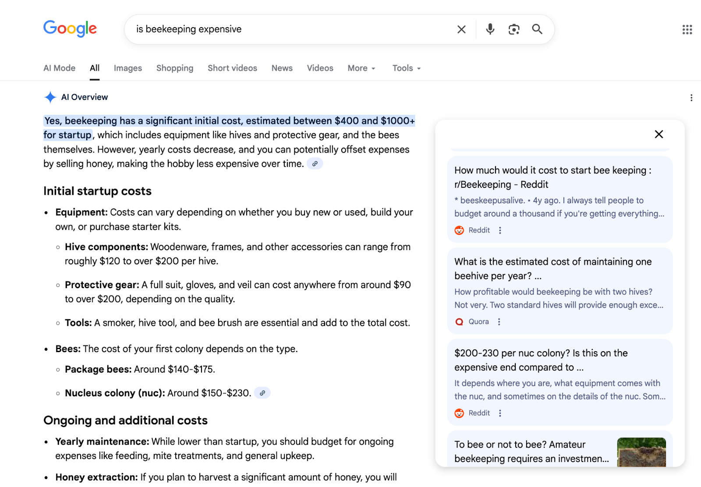Click the honeycomb article thumbnail

pyautogui.click(x=641, y=452)
